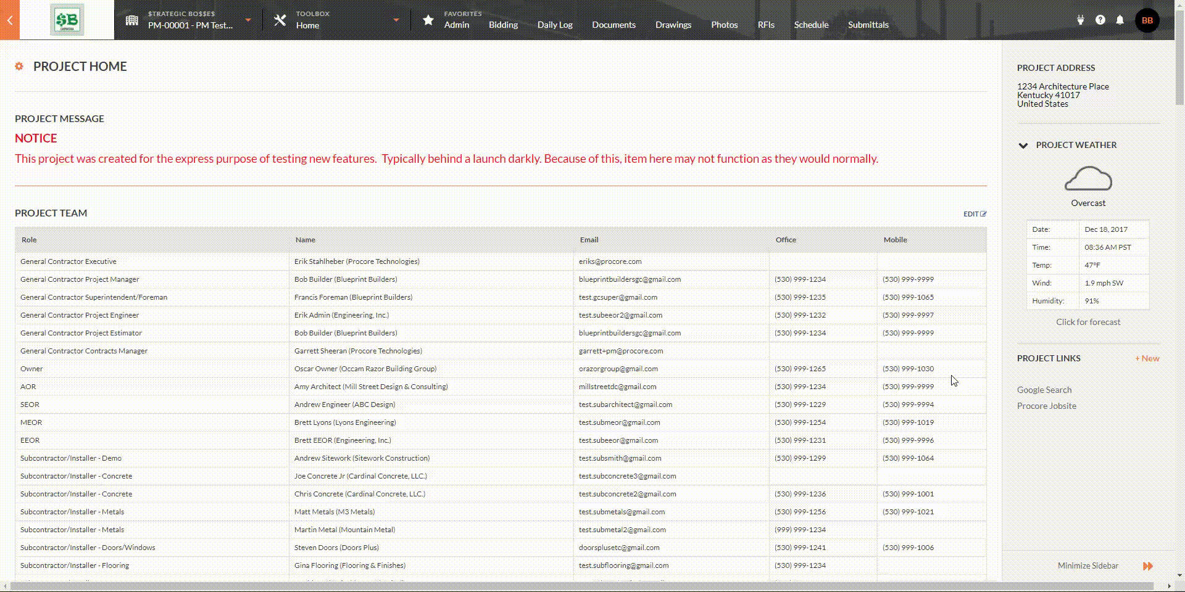The height and width of the screenshot is (592, 1185).
Task: Expand the project selector dropdown
Action: 248,20
